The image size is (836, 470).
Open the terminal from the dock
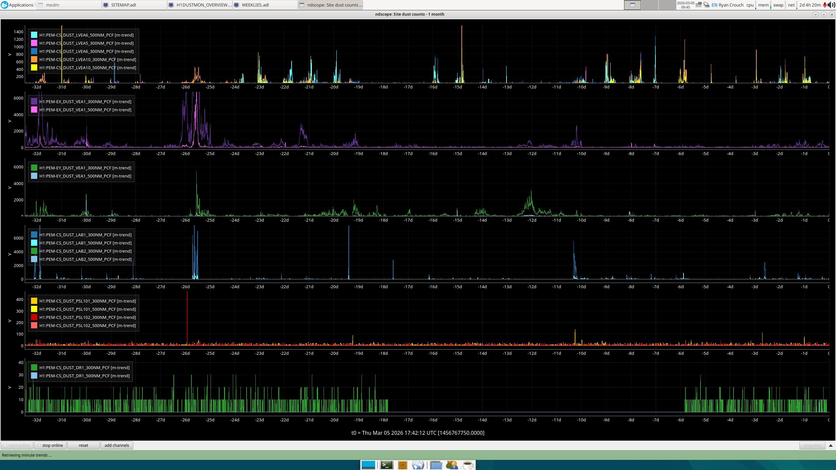coord(387,465)
